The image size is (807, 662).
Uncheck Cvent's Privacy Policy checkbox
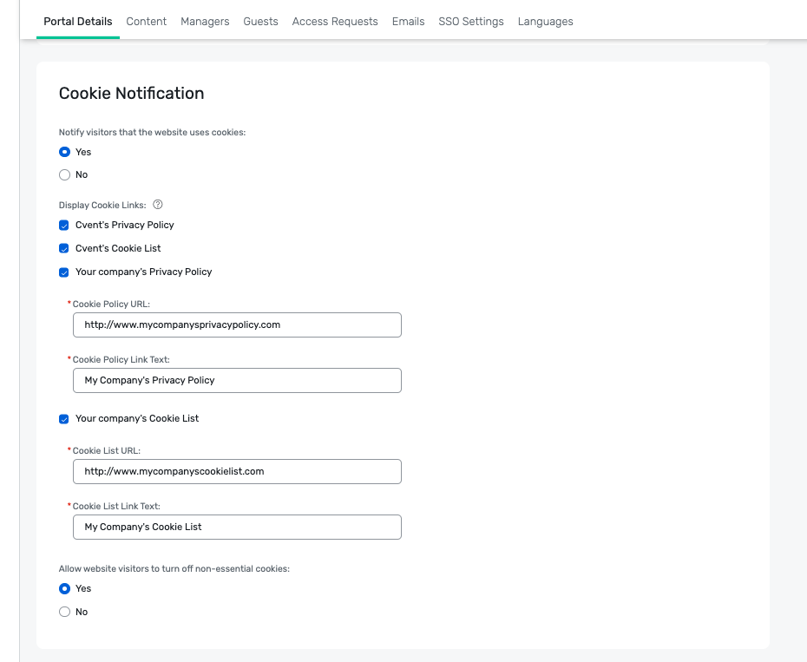(64, 225)
